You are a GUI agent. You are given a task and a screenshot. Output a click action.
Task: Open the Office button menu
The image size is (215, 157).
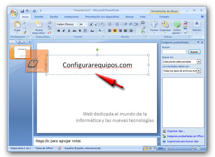click(14, 13)
